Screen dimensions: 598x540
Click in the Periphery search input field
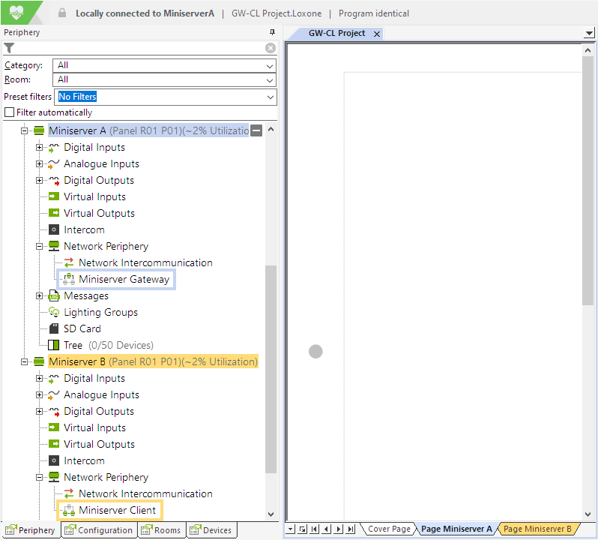[139, 48]
